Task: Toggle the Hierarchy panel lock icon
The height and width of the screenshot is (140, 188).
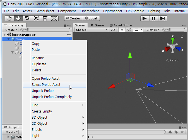Action: pyautogui.click(x=65, y=26)
